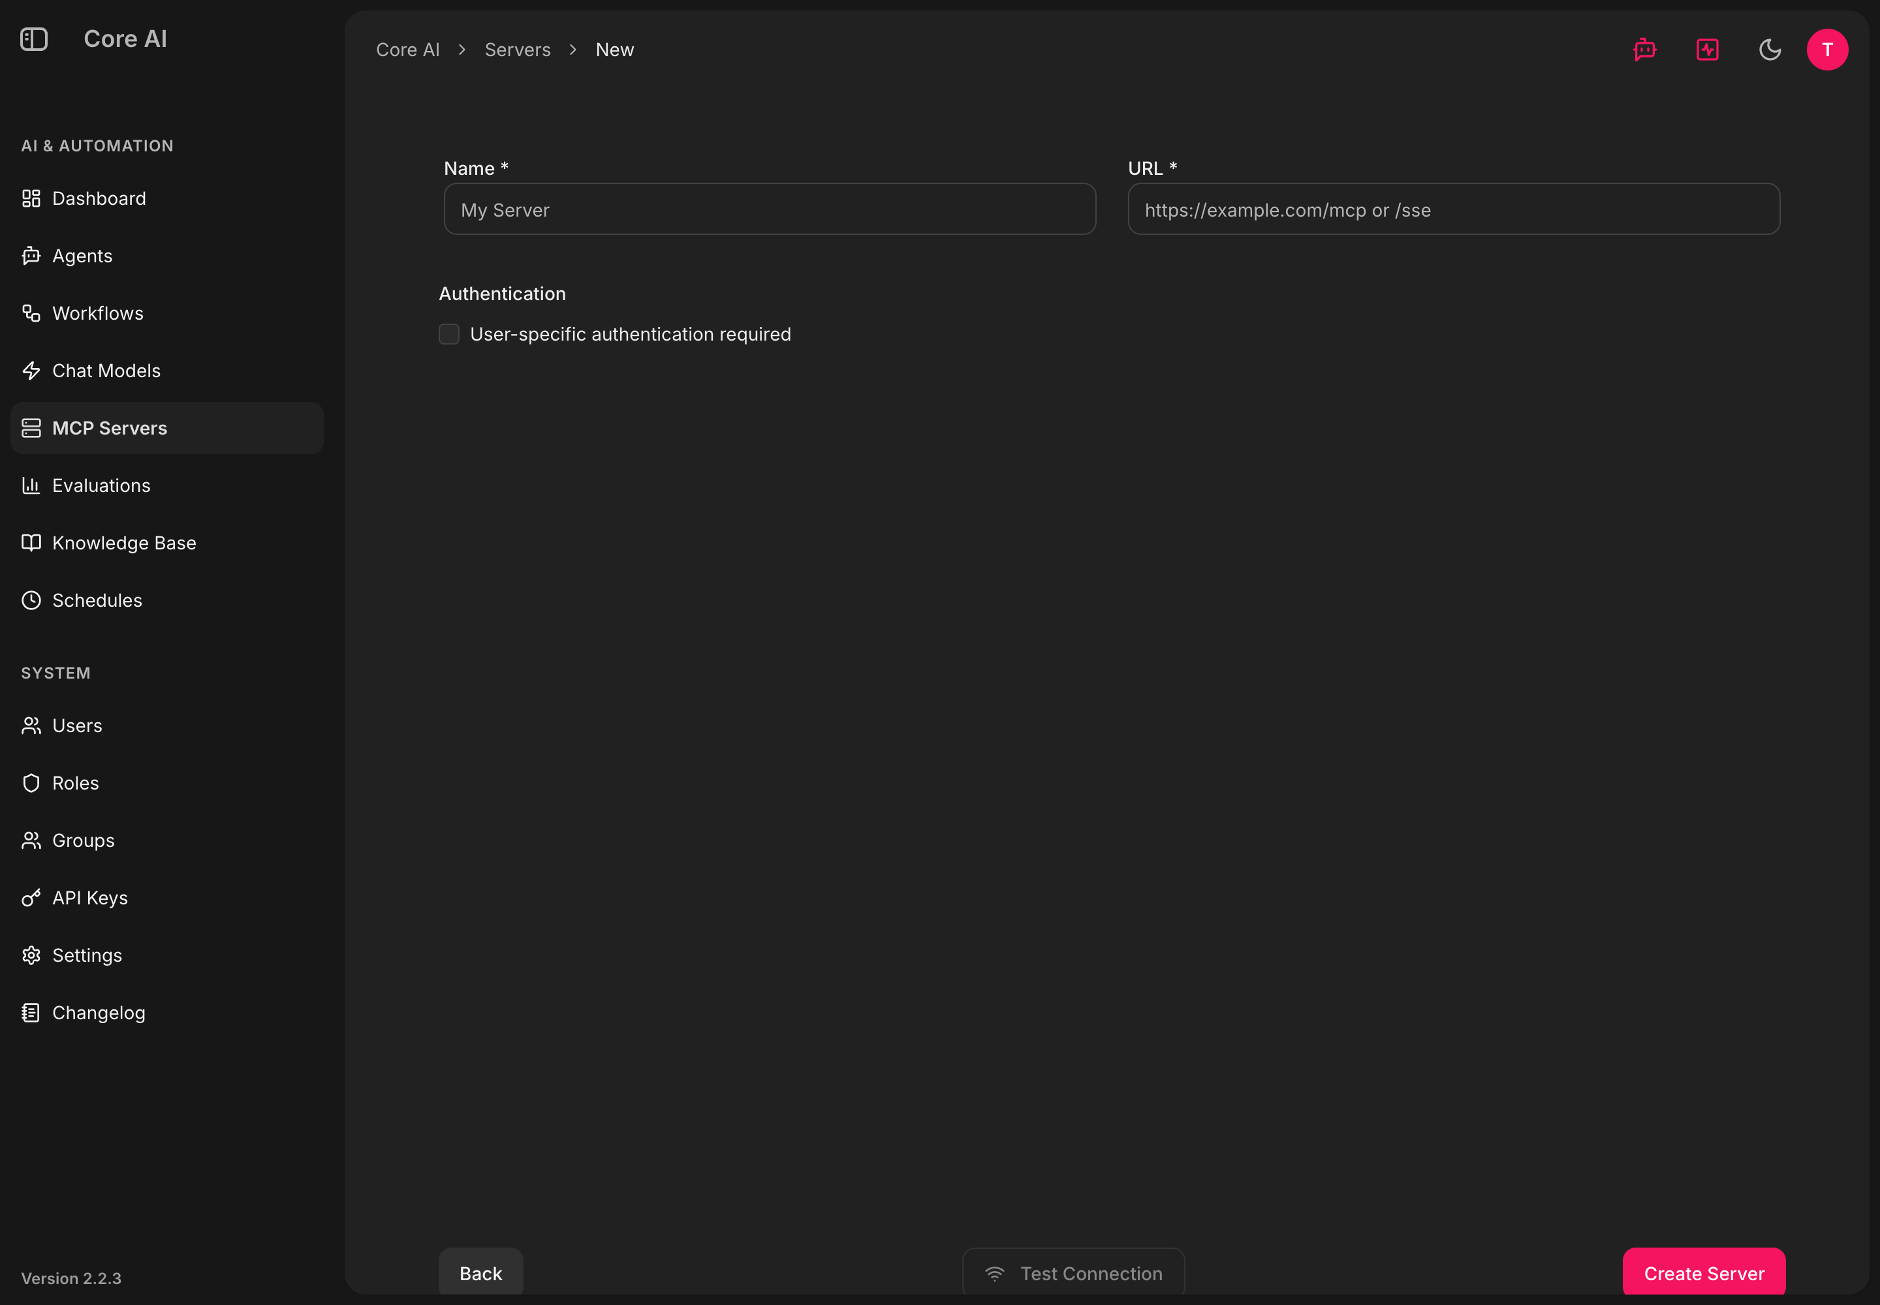This screenshot has height=1305, width=1880.
Task: Click the Authentication section heading
Action: [x=503, y=294]
